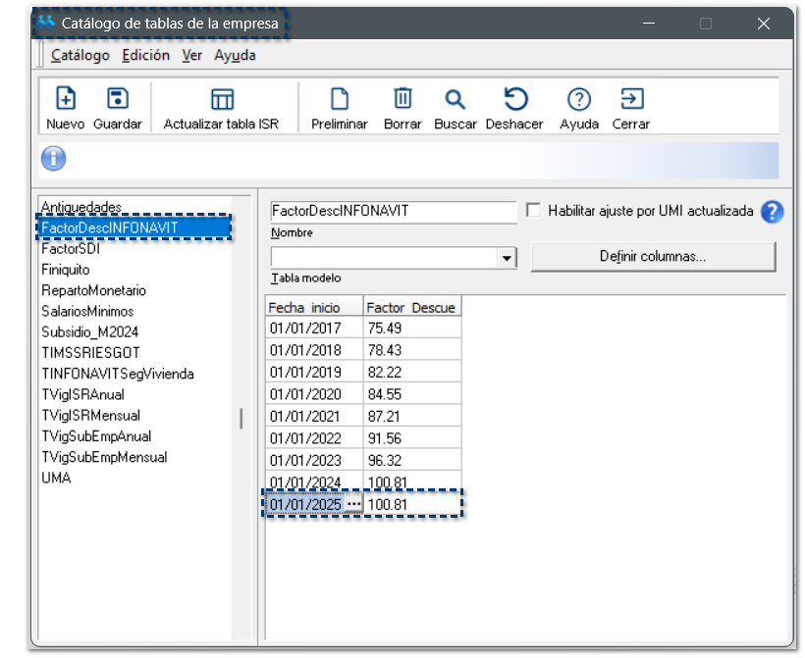Click blue help icon beside UMI checkbox
The image size is (805, 658).
tap(773, 212)
